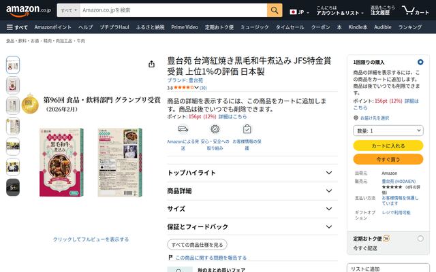Image resolution: width=436 pixels, height=272 pixels.
Task: Open タイムセール in nav bar
Action: 290,27
